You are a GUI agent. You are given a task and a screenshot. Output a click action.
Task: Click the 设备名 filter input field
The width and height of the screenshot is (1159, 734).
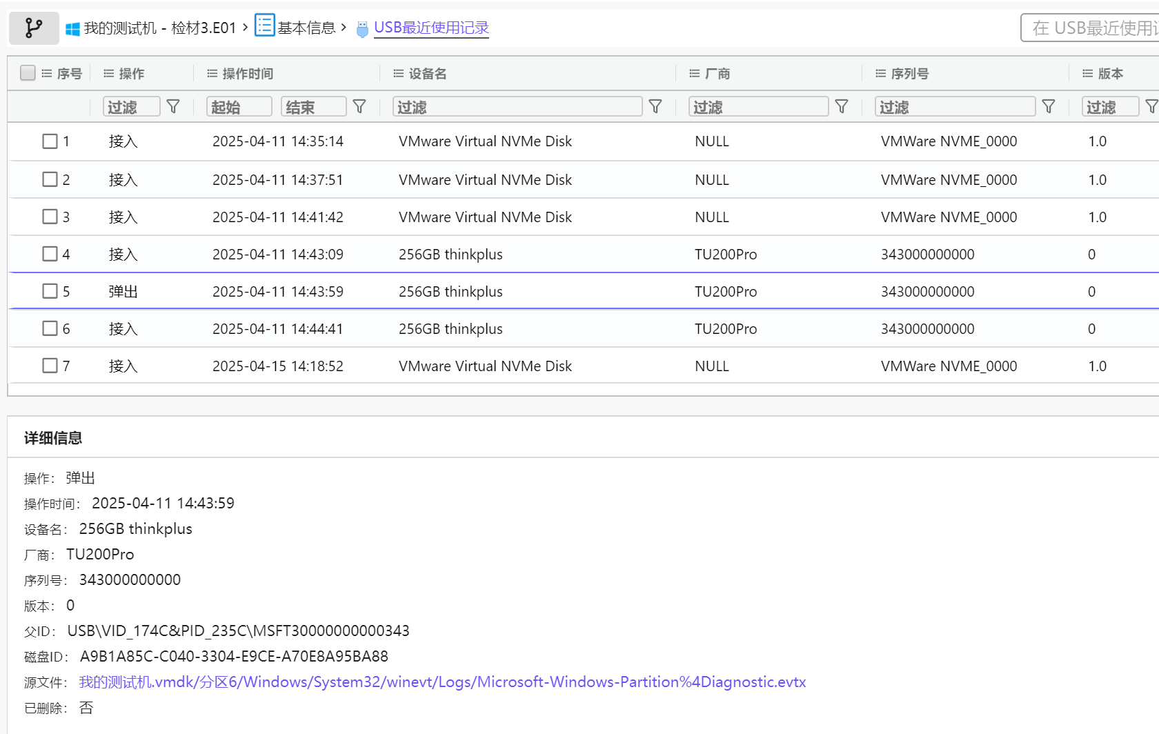[x=517, y=106]
